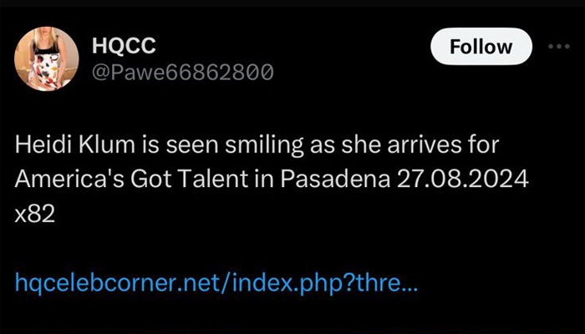Click the words "Got Talent" in the post
Screen dimensions: 585x334
tap(189, 180)
